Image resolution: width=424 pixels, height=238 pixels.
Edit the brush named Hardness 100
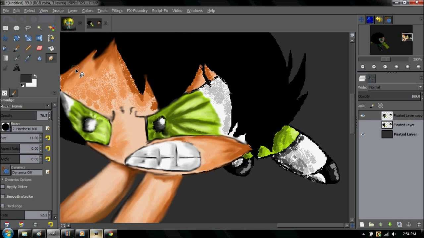[47, 129]
